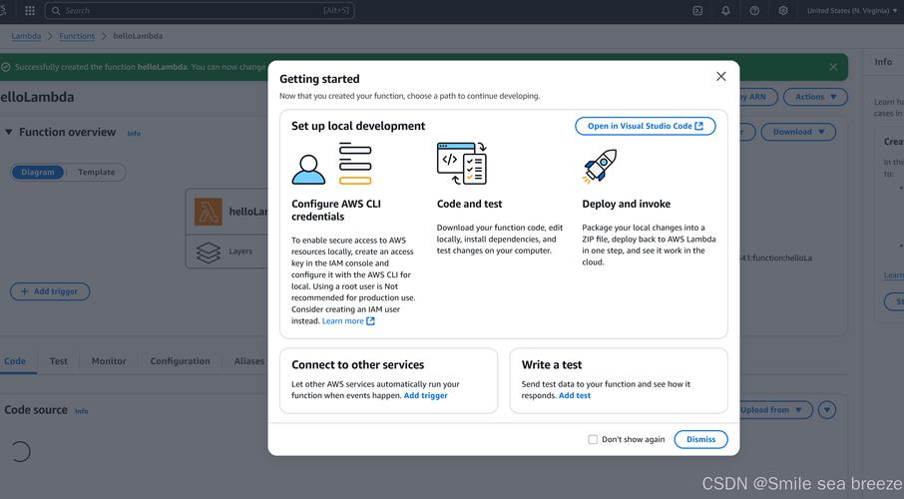Image resolution: width=904 pixels, height=499 pixels.
Task: Open CloudShell terminal icon in top bar
Action: [697, 10]
